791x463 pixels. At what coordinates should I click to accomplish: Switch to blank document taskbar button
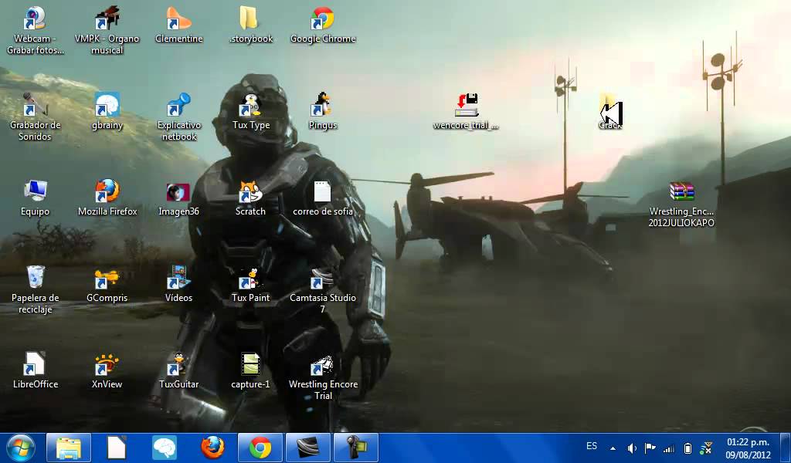coord(117,448)
